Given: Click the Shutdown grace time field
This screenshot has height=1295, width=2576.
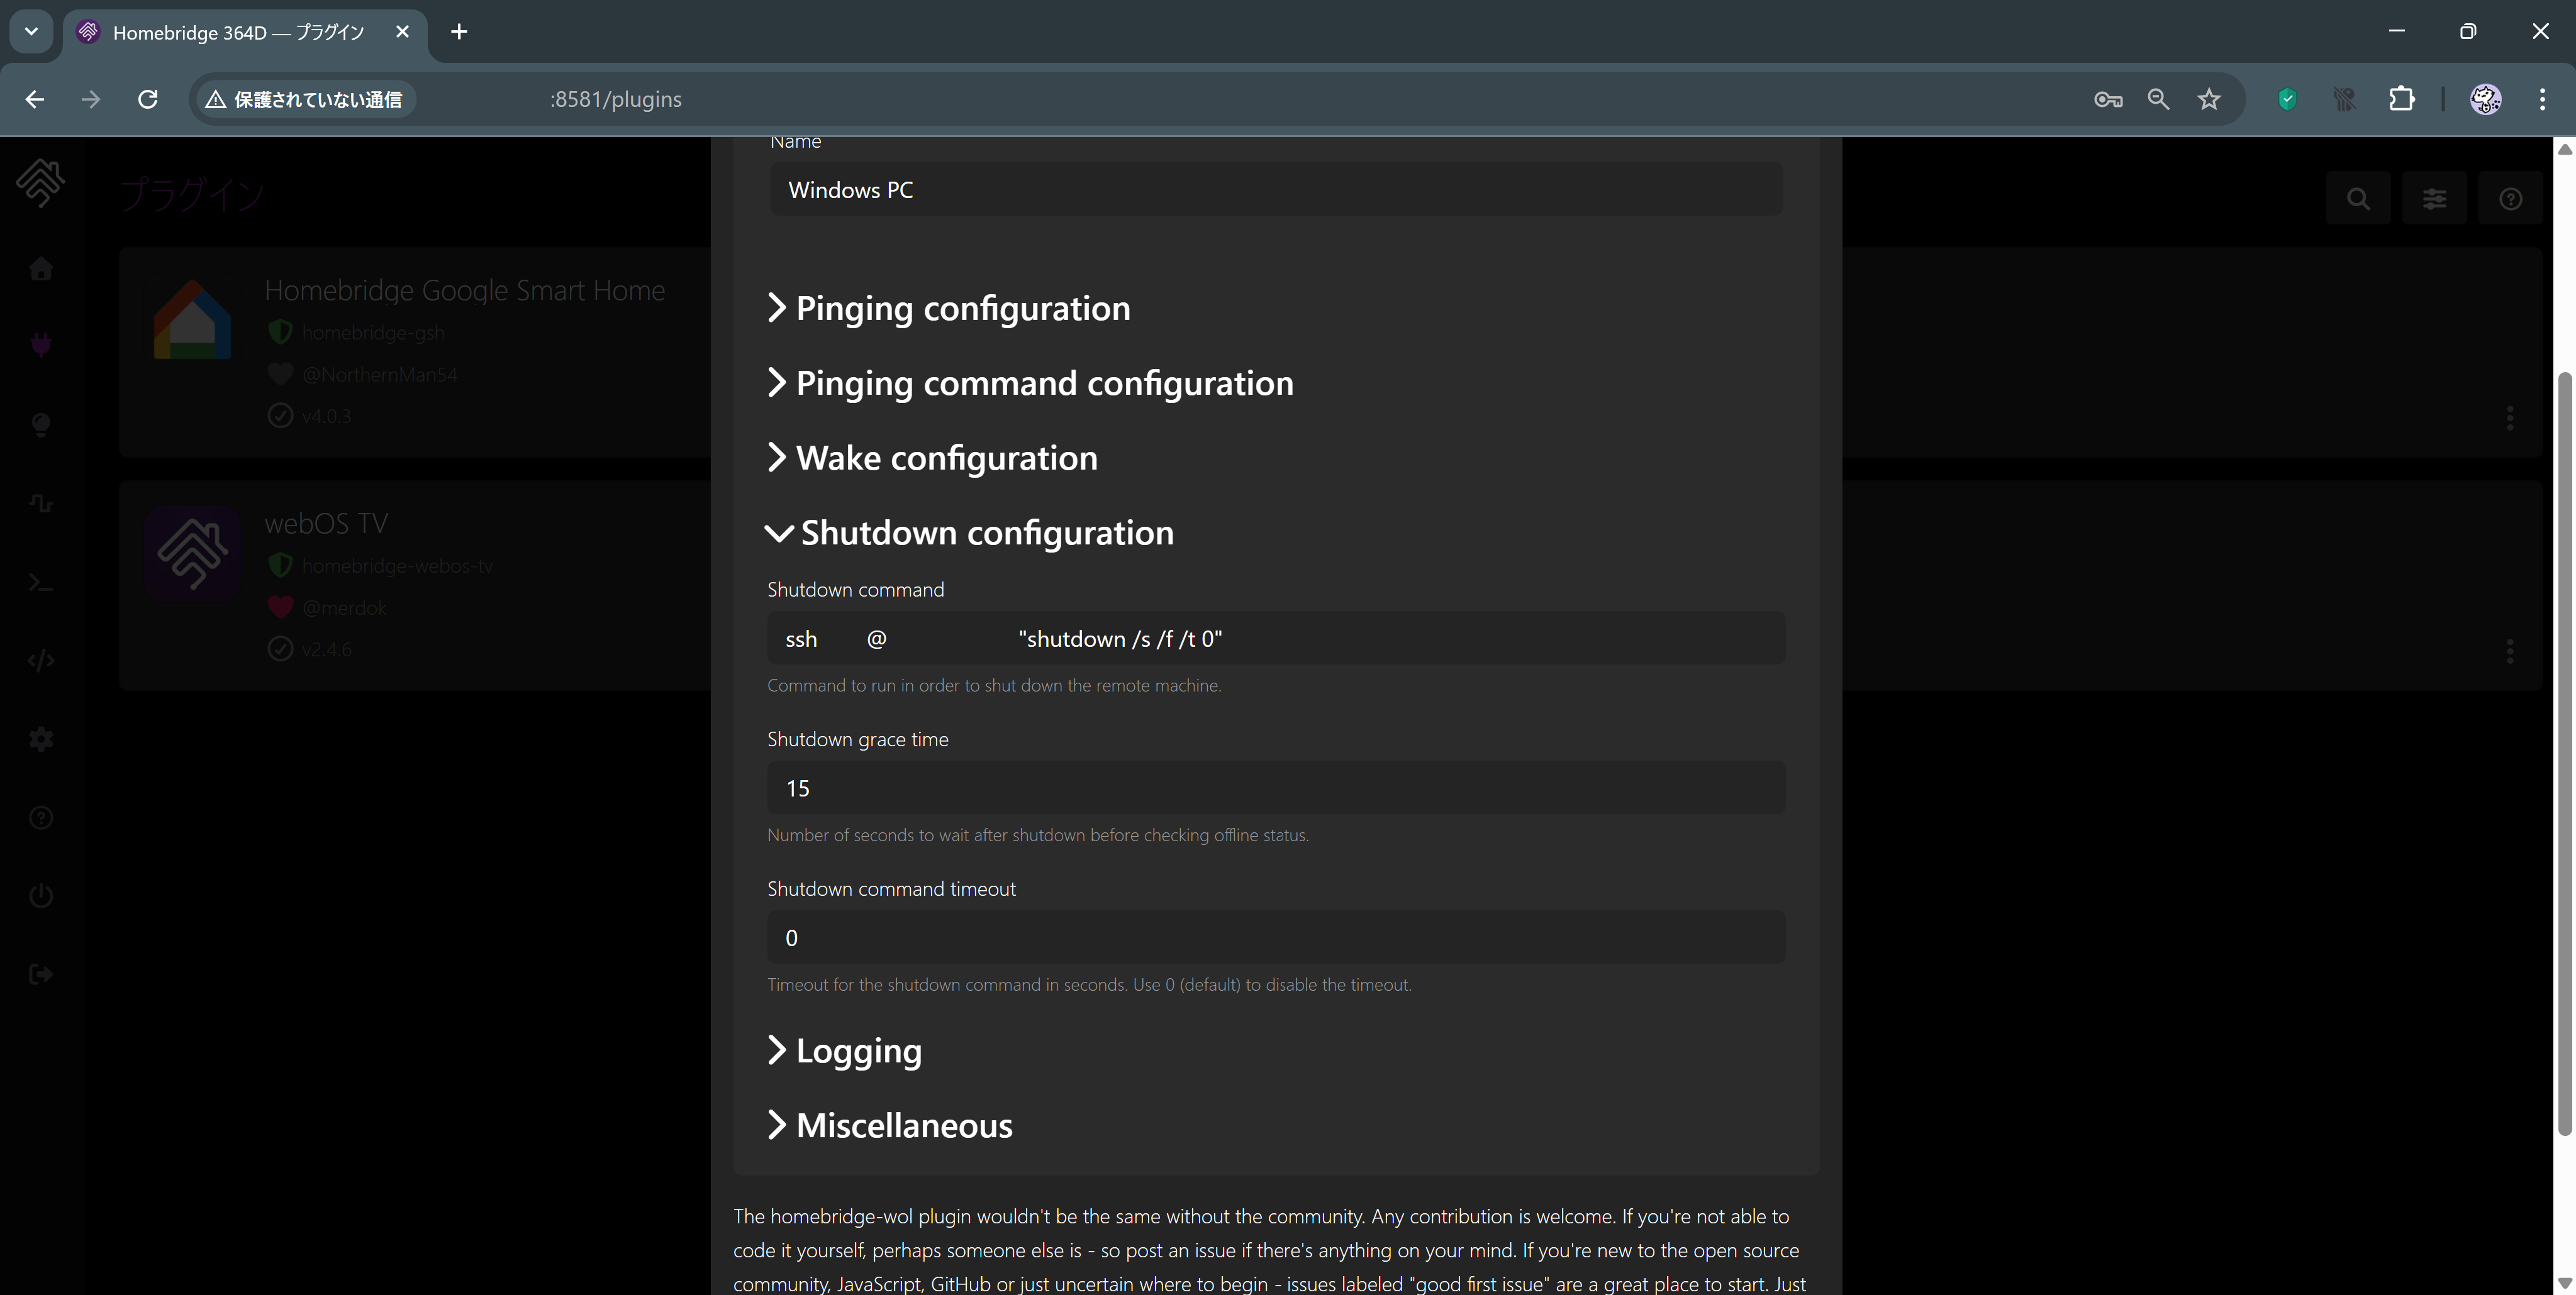Looking at the screenshot, I should pyautogui.click(x=1275, y=788).
